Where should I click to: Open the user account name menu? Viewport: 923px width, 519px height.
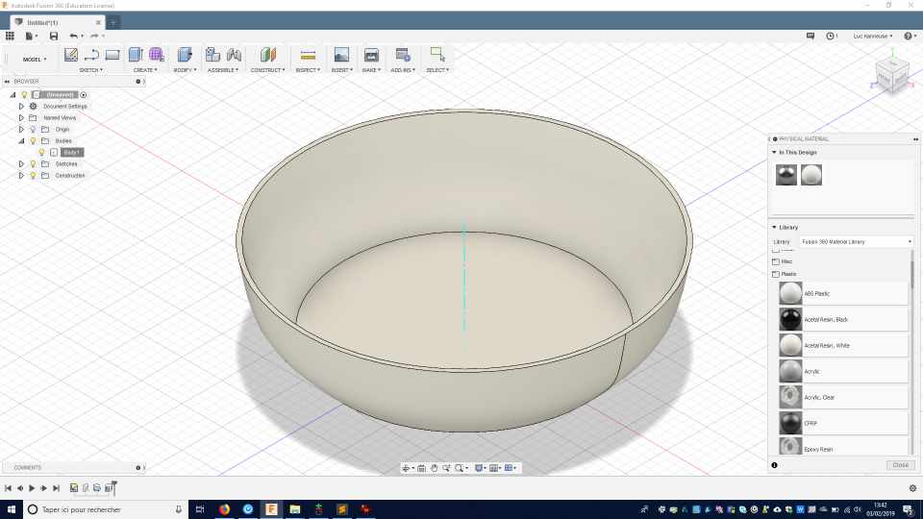click(873, 36)
